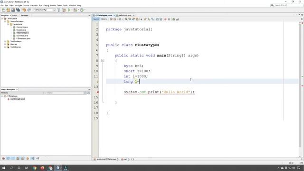Open Firefox from the taskbar
Viewport: 304px width, 171px height.
(x=42, y=168)
